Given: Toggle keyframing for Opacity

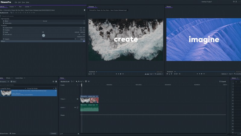Looking at the screenshot, I should 4,39.
